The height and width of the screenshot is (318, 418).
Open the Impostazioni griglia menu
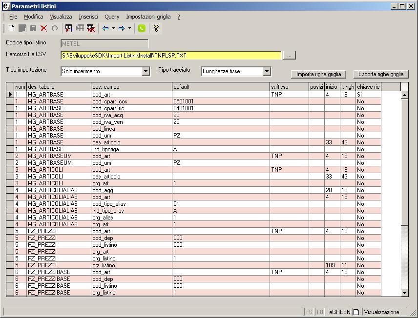tap(148, 17)
